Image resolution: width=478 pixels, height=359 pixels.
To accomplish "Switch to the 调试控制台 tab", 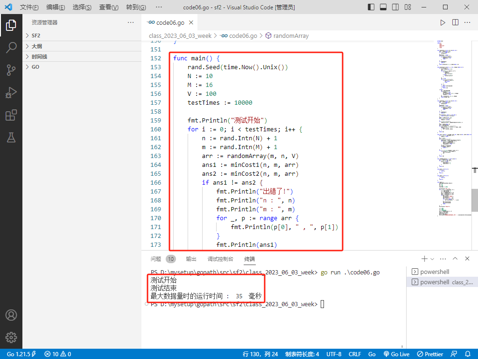I will (220, 259).
